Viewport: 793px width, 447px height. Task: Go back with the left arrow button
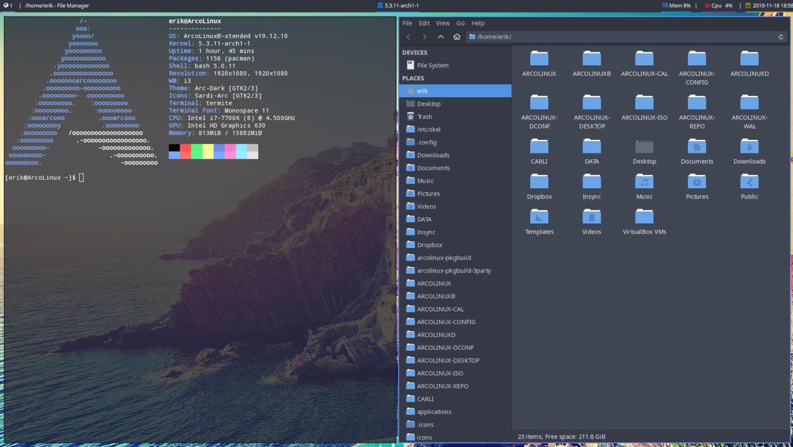click(408, 36)
